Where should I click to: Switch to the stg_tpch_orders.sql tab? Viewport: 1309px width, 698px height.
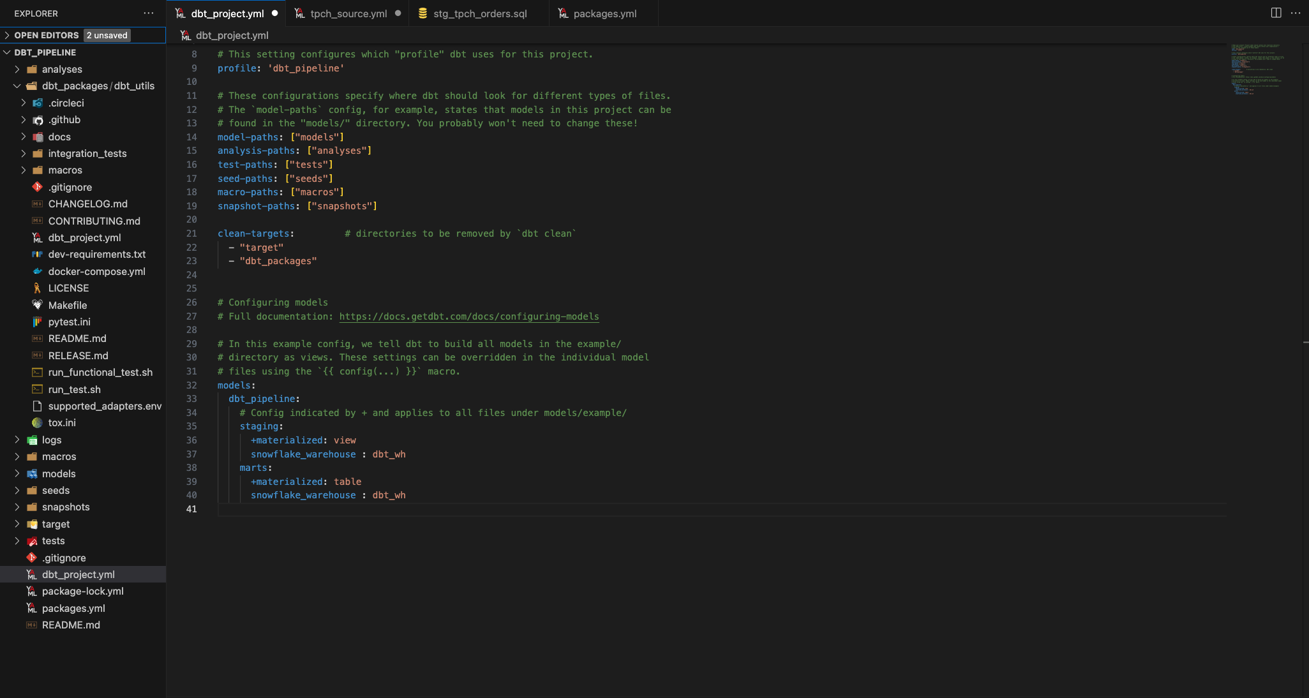[480, 13]
